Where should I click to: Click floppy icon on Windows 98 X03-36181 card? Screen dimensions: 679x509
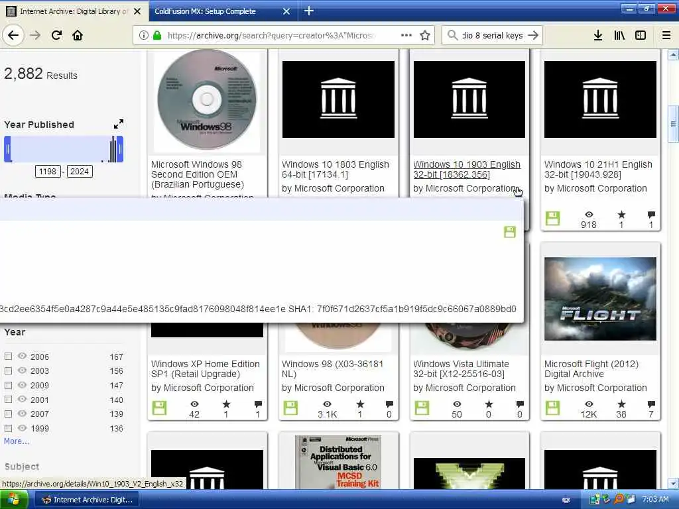(290, 408)
